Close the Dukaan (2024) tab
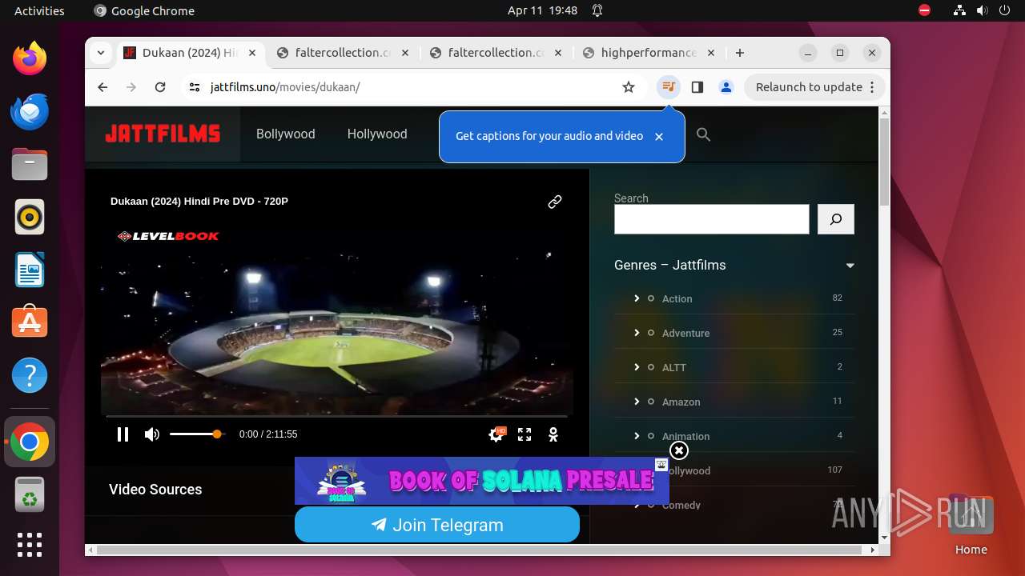The width and height of the screenshot is (1025, 576). point(251,53)
